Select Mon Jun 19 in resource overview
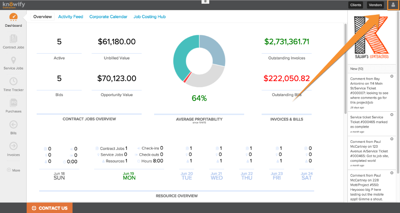Image resolution: width=400 pixels, height=213 pixels. pyautogui.click(x=129, y=176)
